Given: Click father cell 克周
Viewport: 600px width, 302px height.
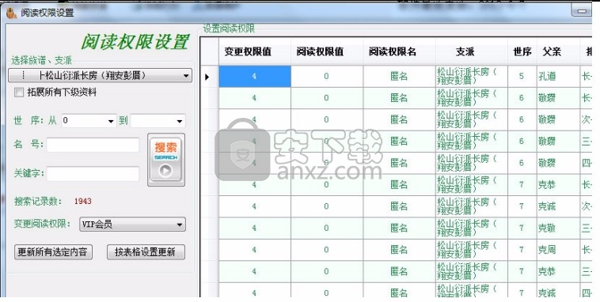Looking at the screenshot, I should [x=559, y=250].
